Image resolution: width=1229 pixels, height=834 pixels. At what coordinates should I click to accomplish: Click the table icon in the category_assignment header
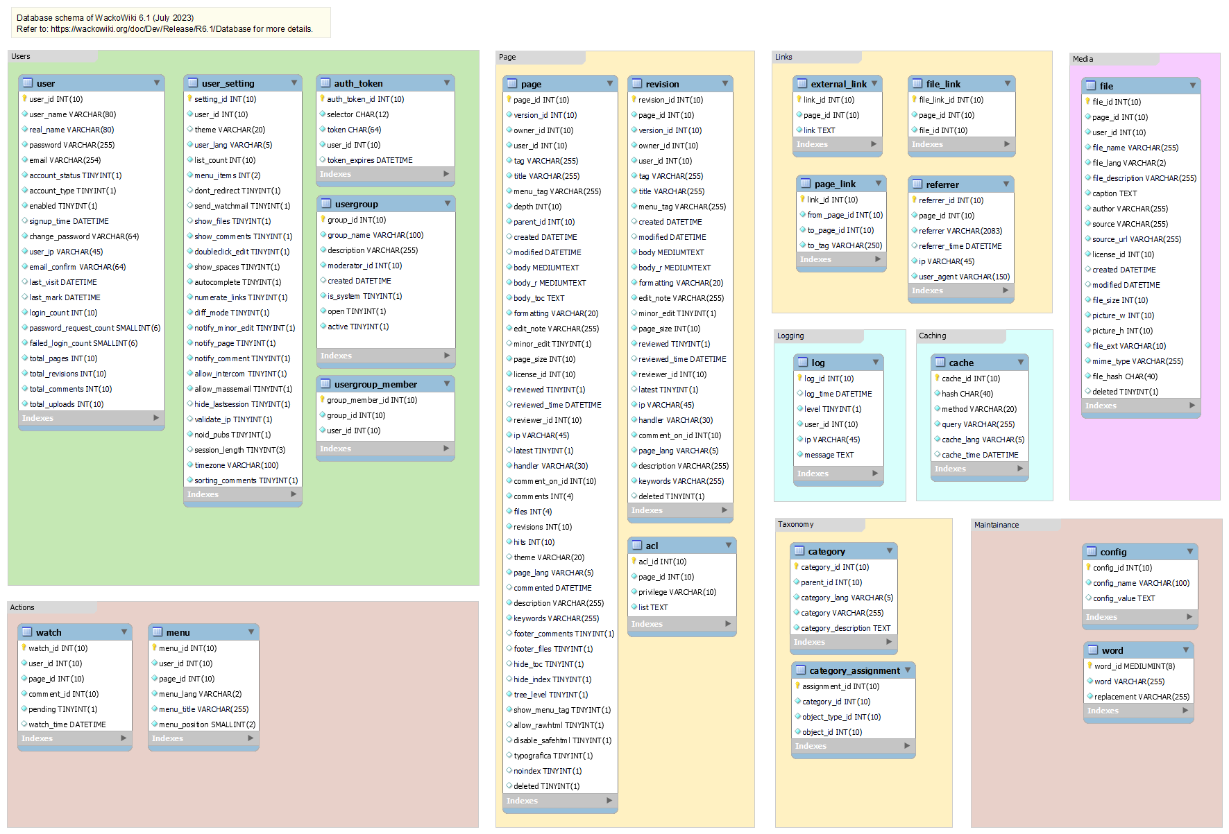pyautogui.click(x=800, y=670)
